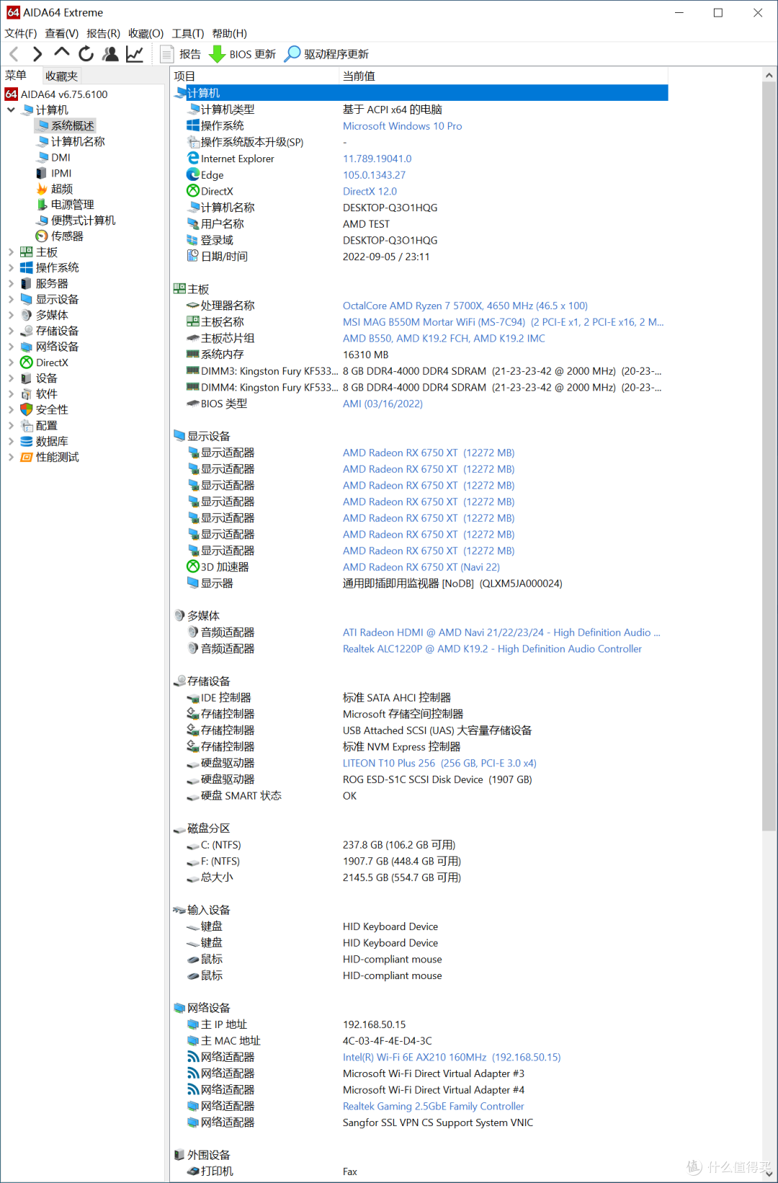
Task: Select the 打印机 Fax row
Action: (x=420, y=1171)
